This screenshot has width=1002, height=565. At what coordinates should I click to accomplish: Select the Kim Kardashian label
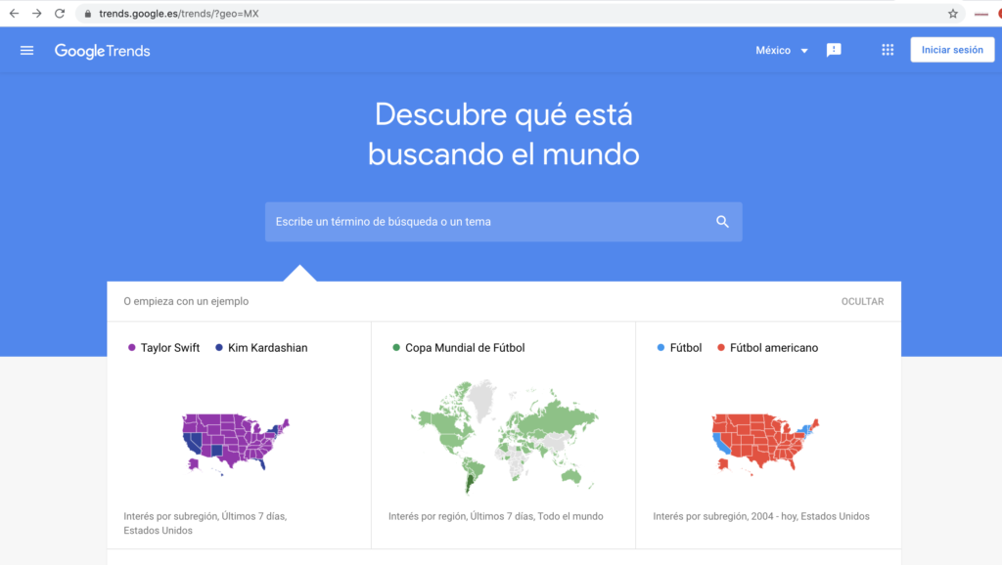tap(268, 348)
